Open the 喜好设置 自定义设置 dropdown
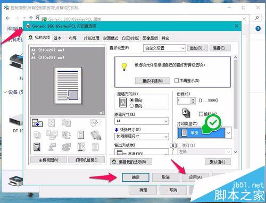This screenshot has height=203, width=266. [x=164, y=48]
